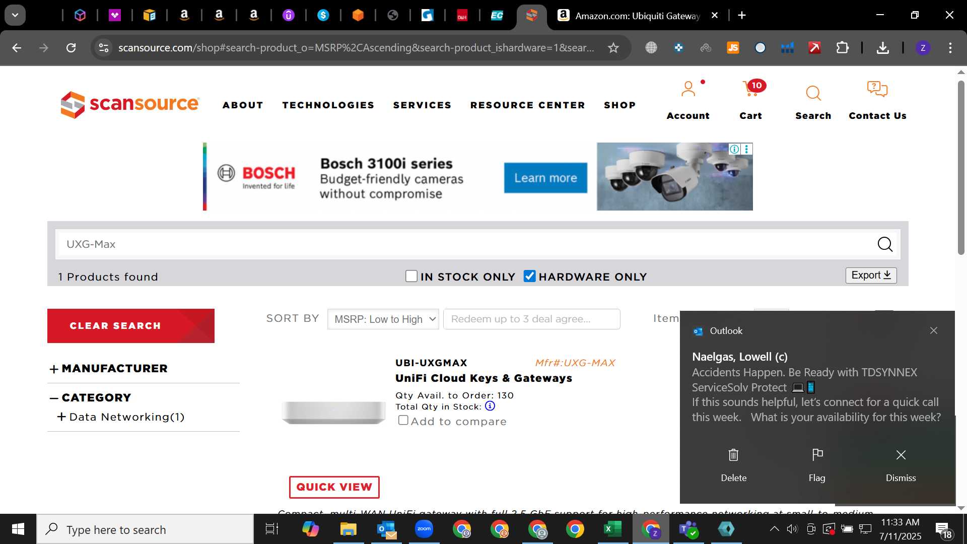Viewport: 967px width, 544px height.
Task: Dismiss the Outlook notification
Action: pyautogui.click(x=901, y=455)
